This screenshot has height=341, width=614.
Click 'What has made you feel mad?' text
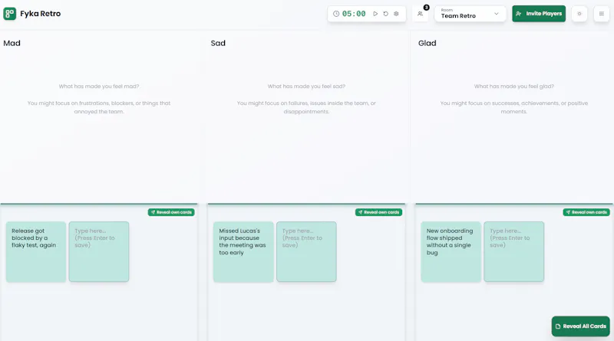click(x=99, y=87)
